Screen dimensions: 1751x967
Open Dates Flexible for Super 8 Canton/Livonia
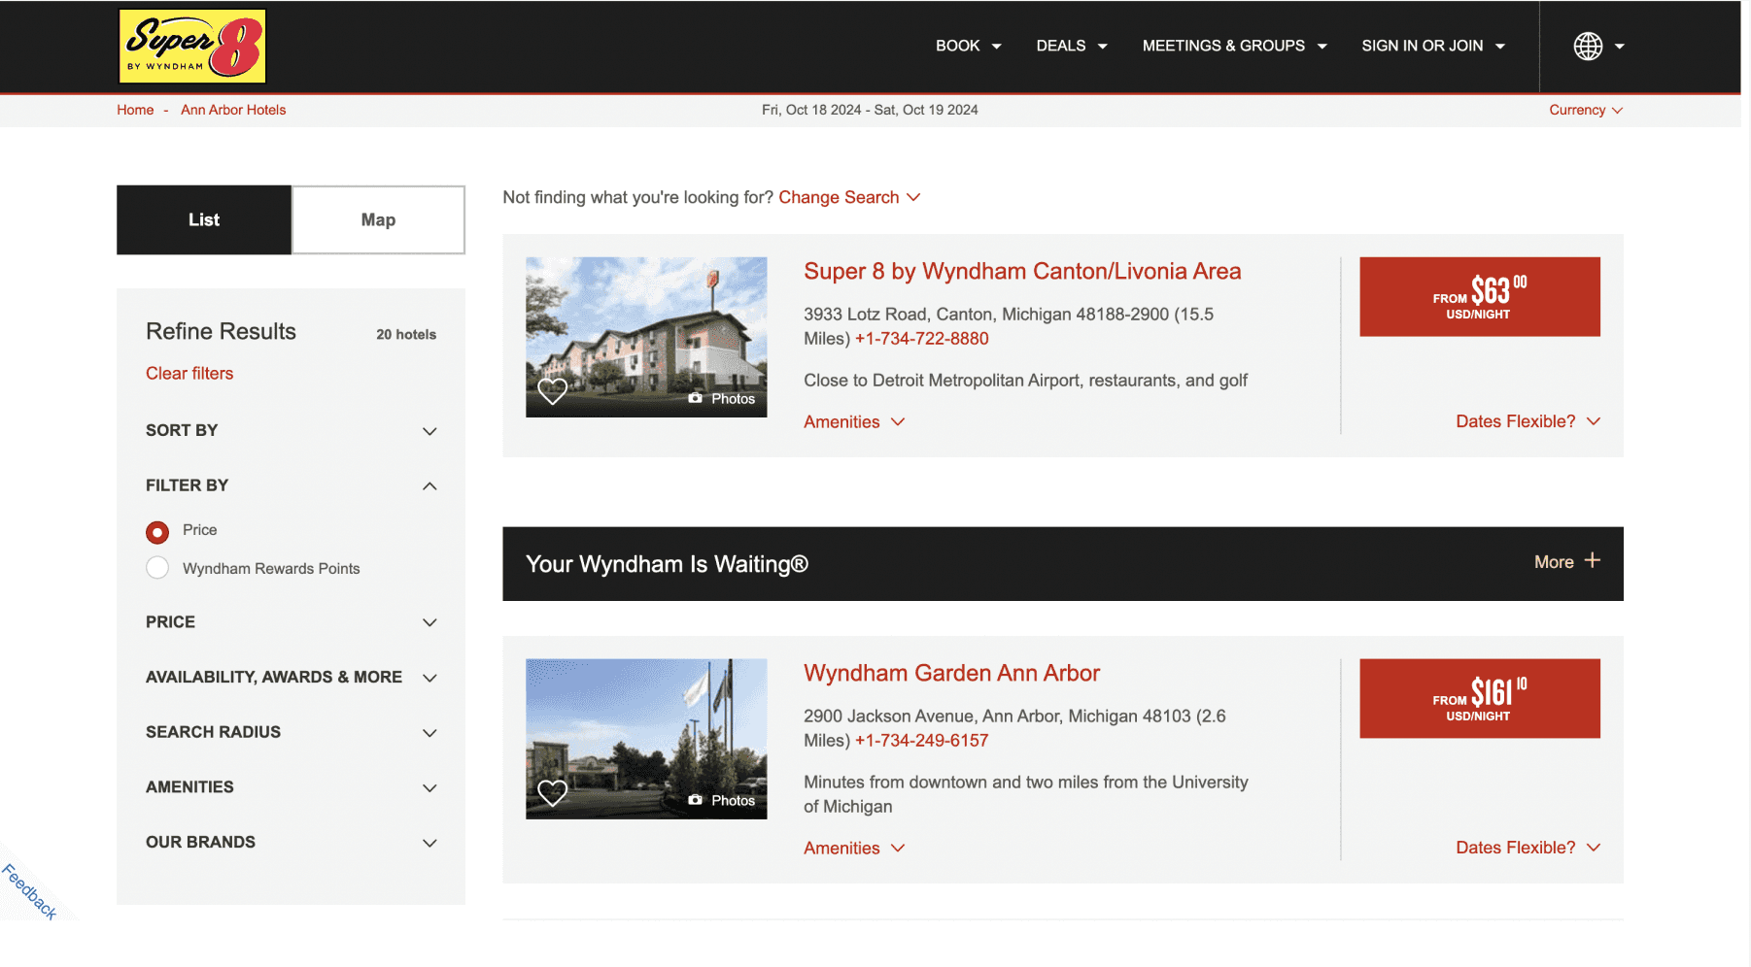[x=1528, y=420]
